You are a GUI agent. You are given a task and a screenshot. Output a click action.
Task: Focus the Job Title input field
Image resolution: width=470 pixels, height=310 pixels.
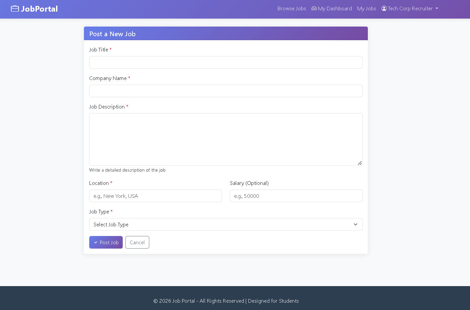point(226,62)
